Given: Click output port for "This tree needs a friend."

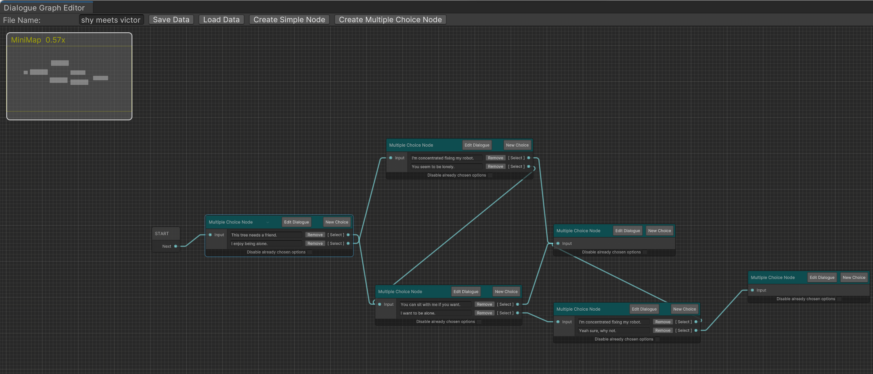Looking at the screenshot, I should tap(348, 235).
